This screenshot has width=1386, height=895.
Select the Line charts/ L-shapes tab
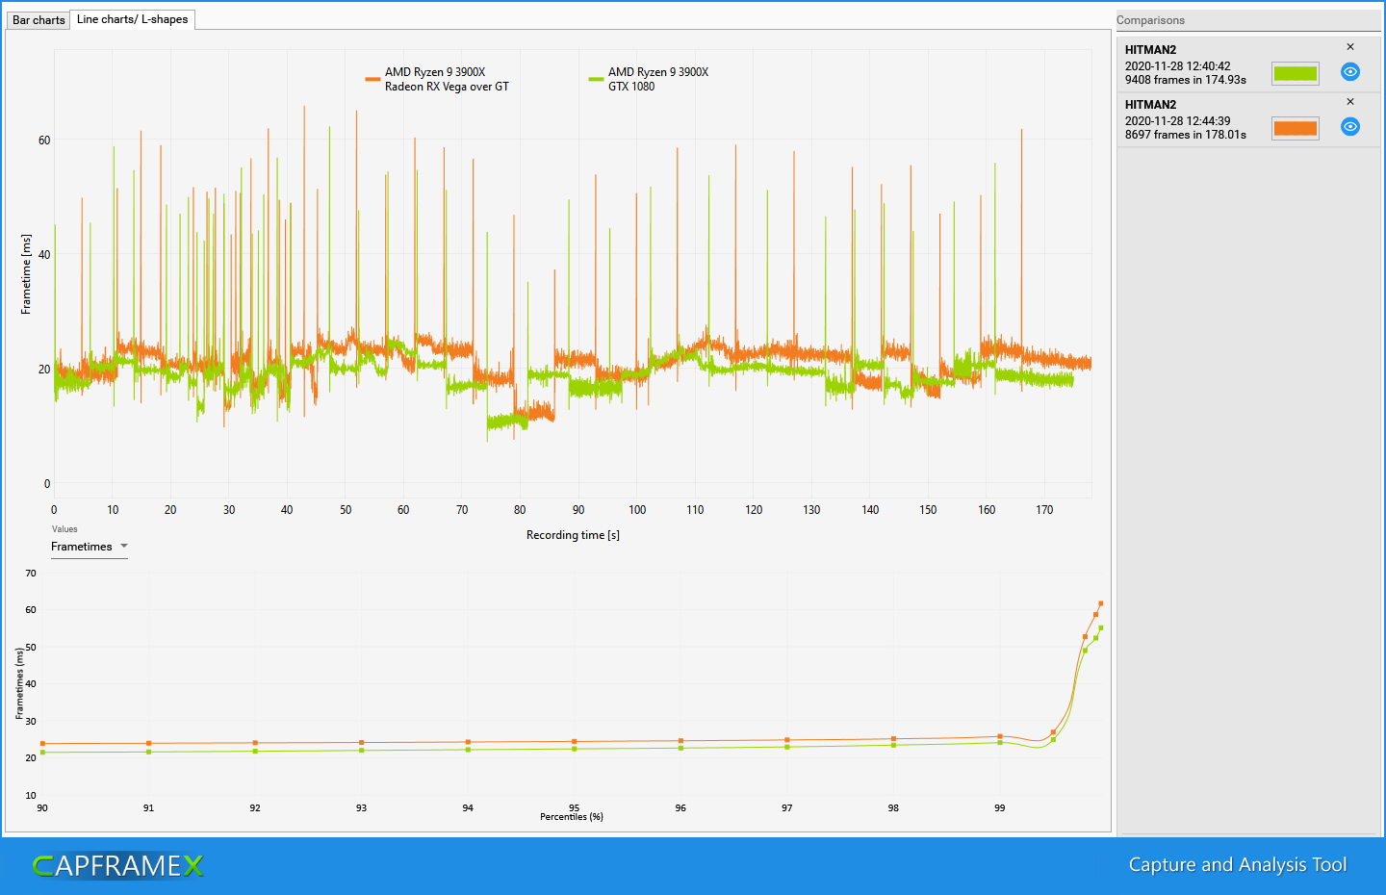[x=132, y=19]
